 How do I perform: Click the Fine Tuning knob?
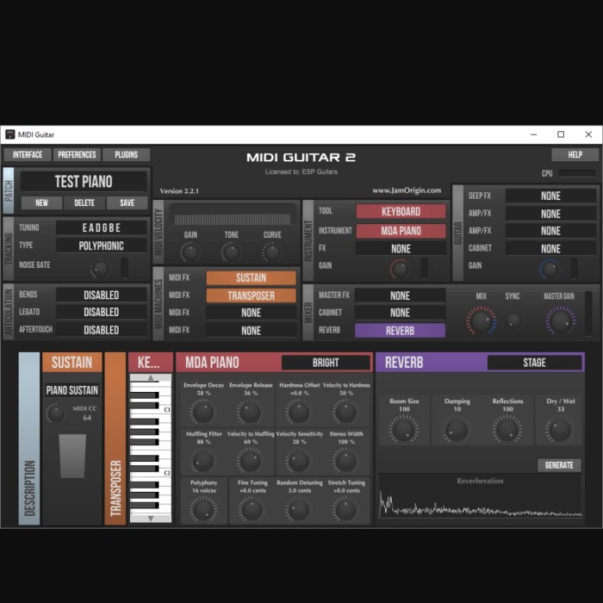point(252,510)
